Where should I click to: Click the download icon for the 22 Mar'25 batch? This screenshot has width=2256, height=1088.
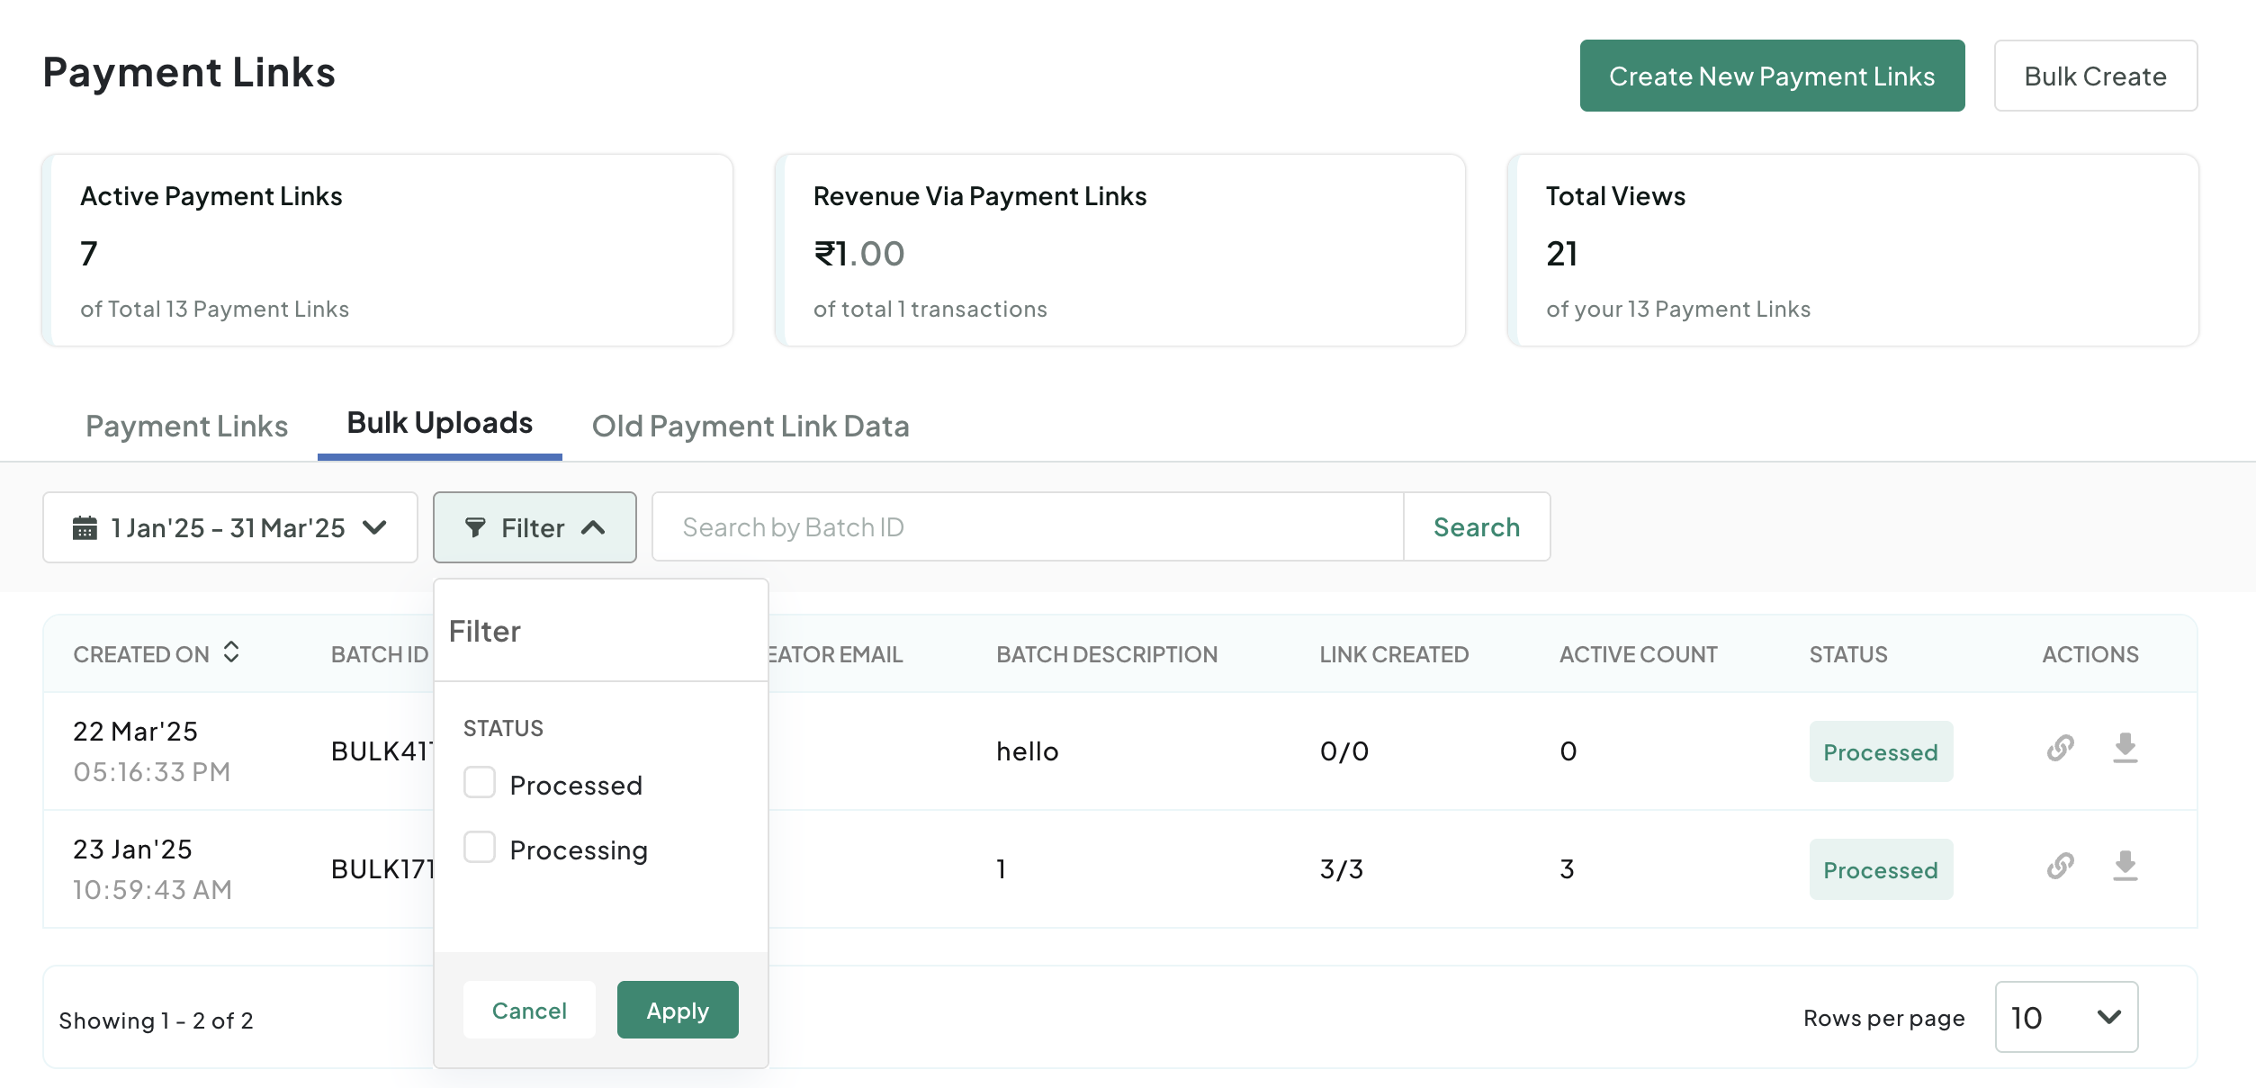click(x=2125, y=749)
